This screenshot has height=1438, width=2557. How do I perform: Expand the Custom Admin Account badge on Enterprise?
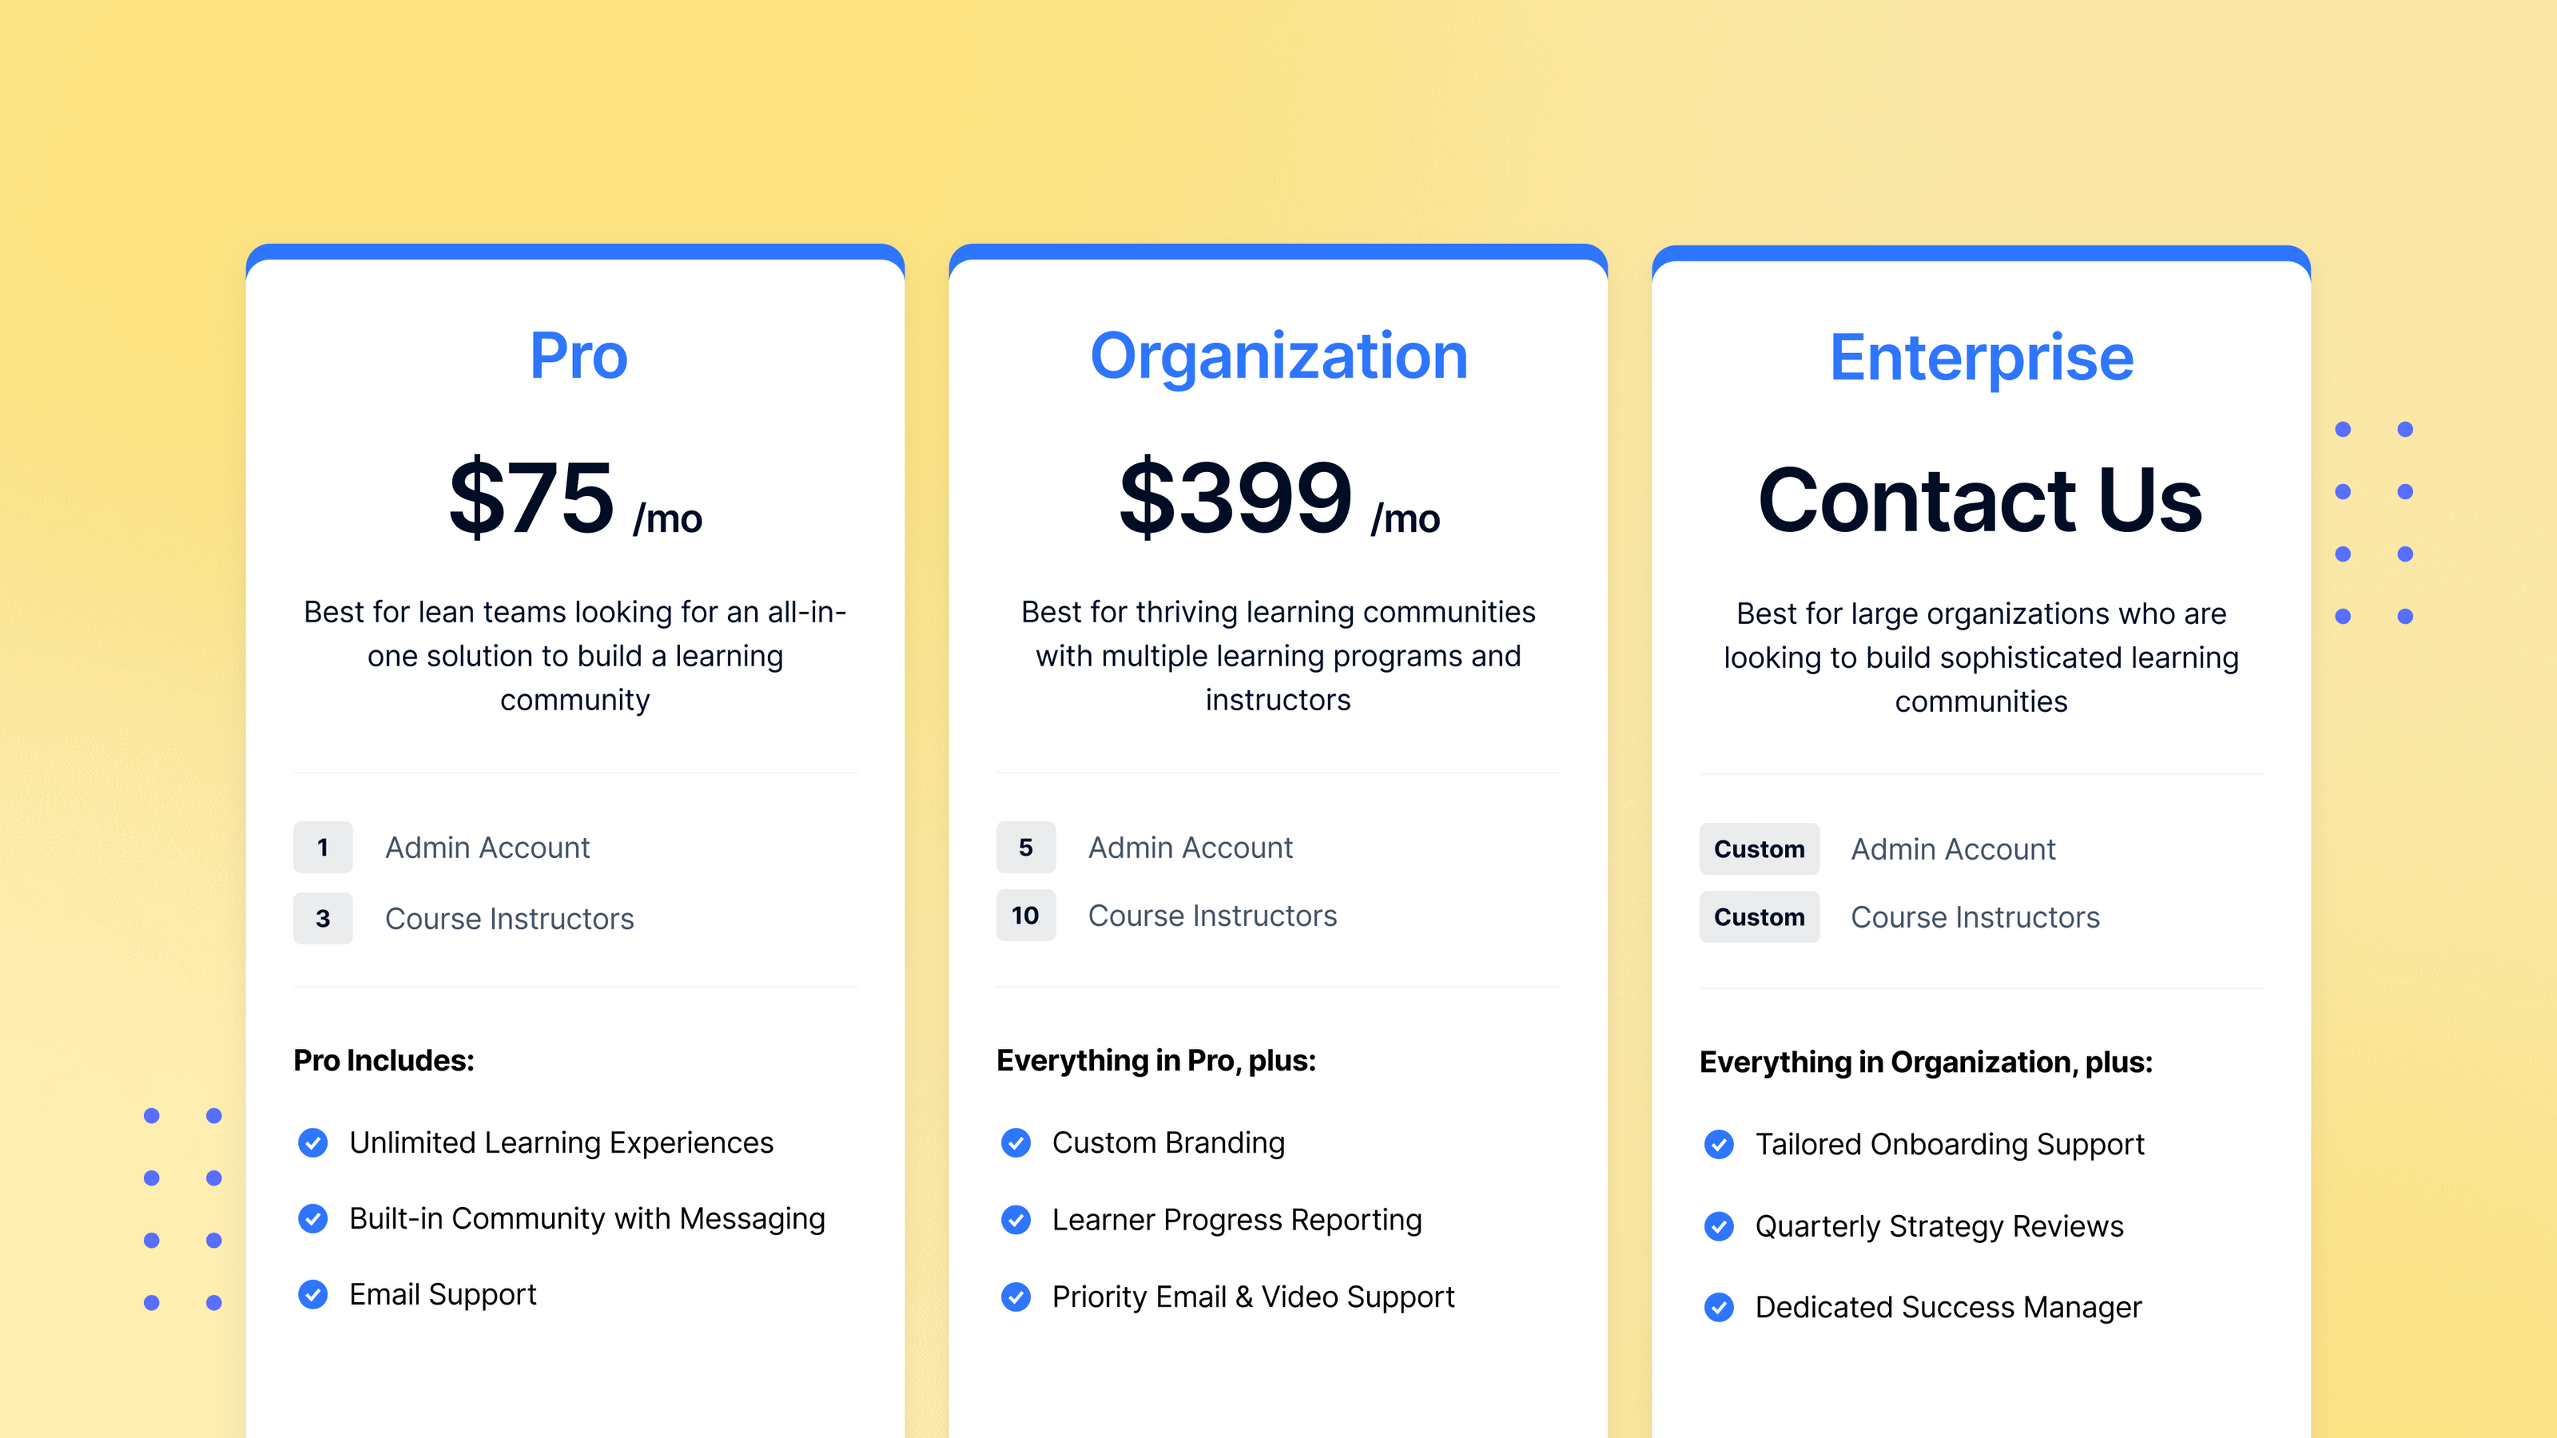(x=1758, y=848)
